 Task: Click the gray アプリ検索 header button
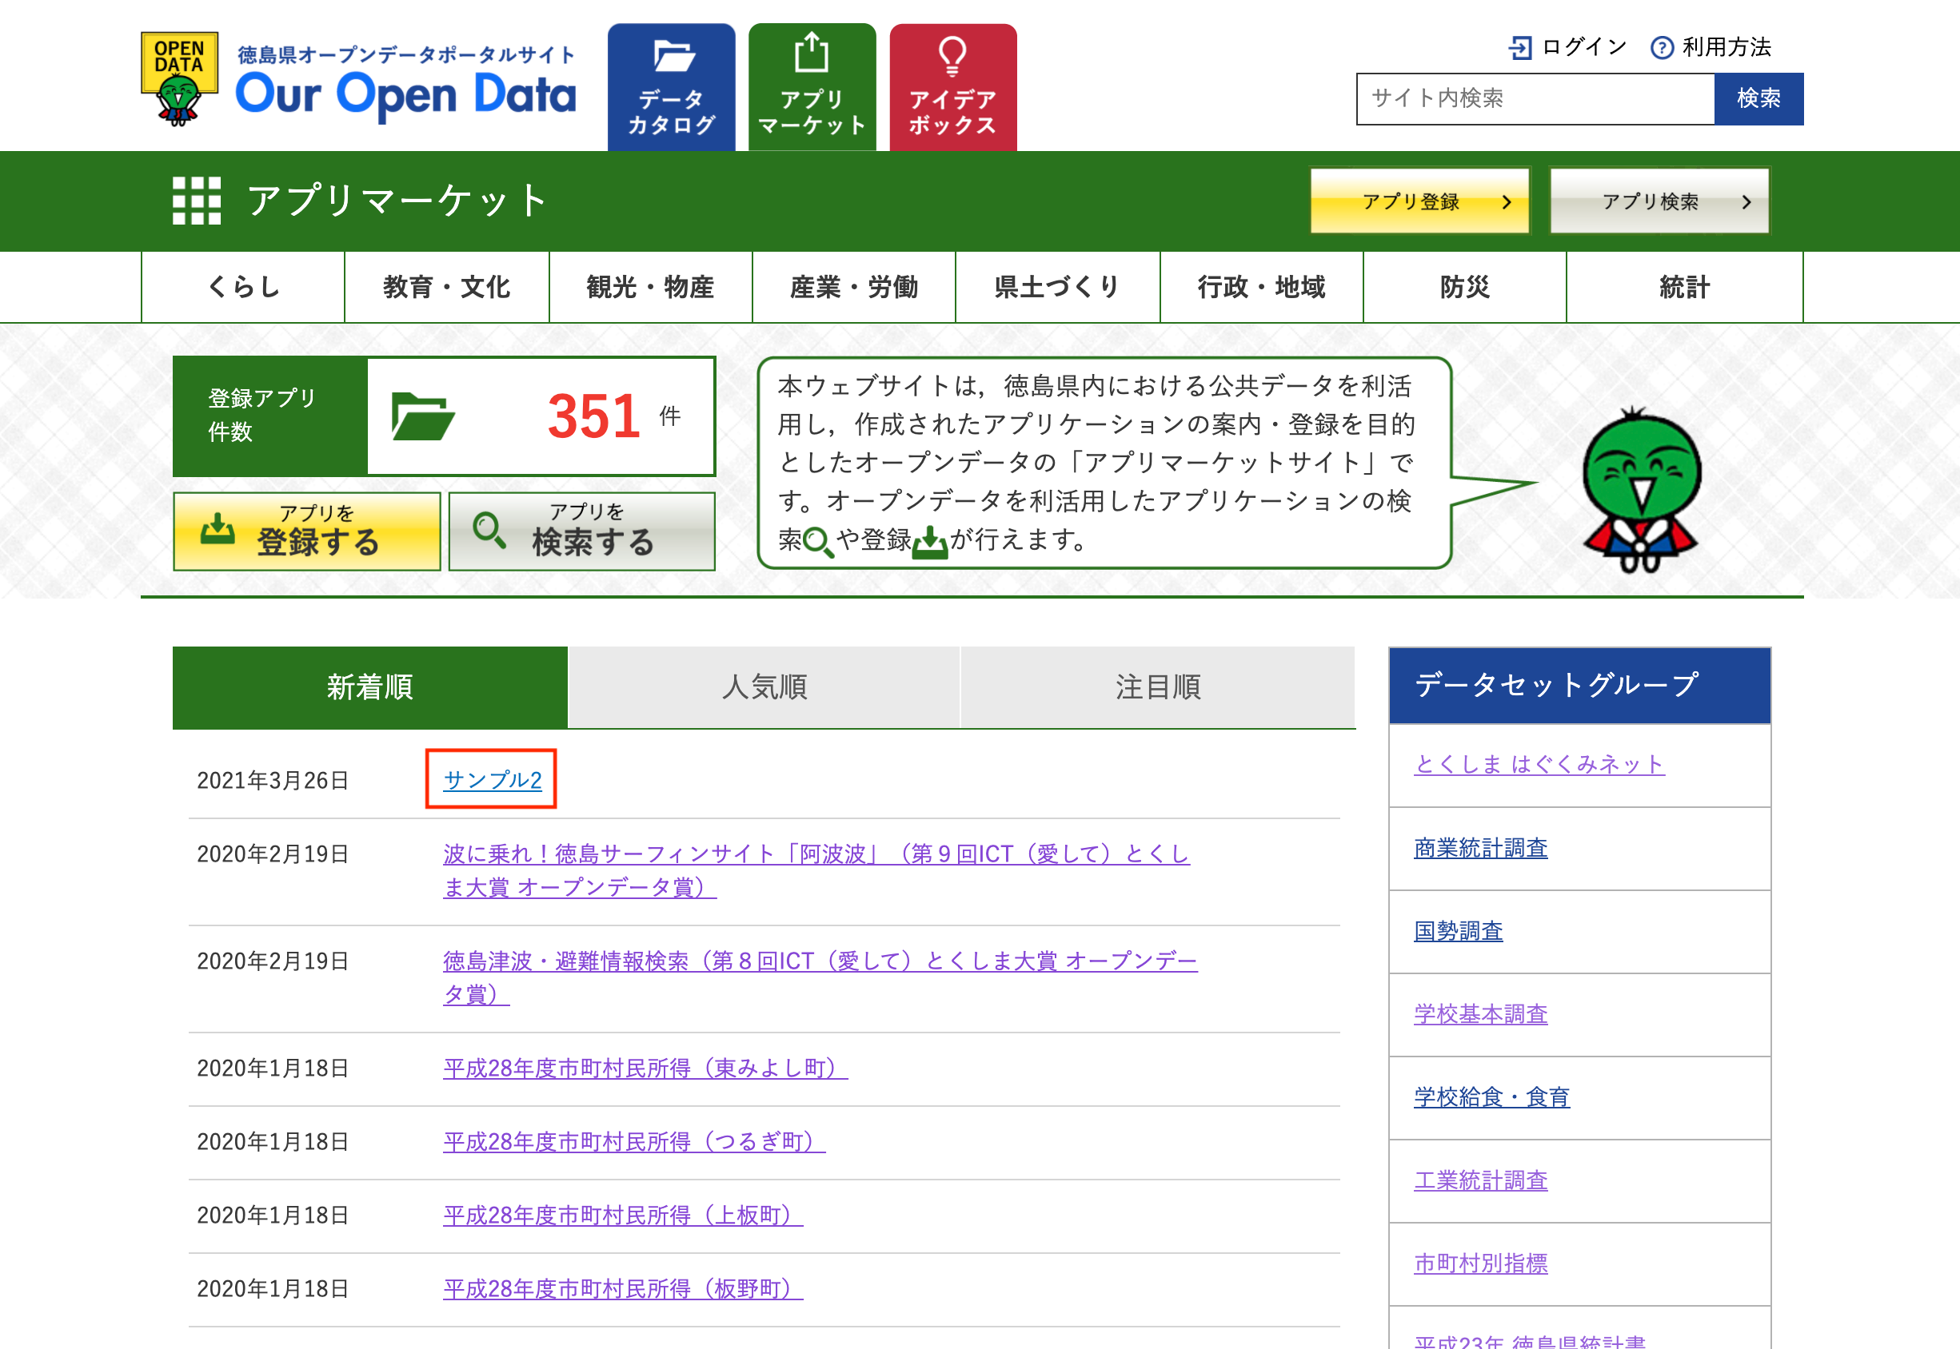click(x=1659, y=201)
